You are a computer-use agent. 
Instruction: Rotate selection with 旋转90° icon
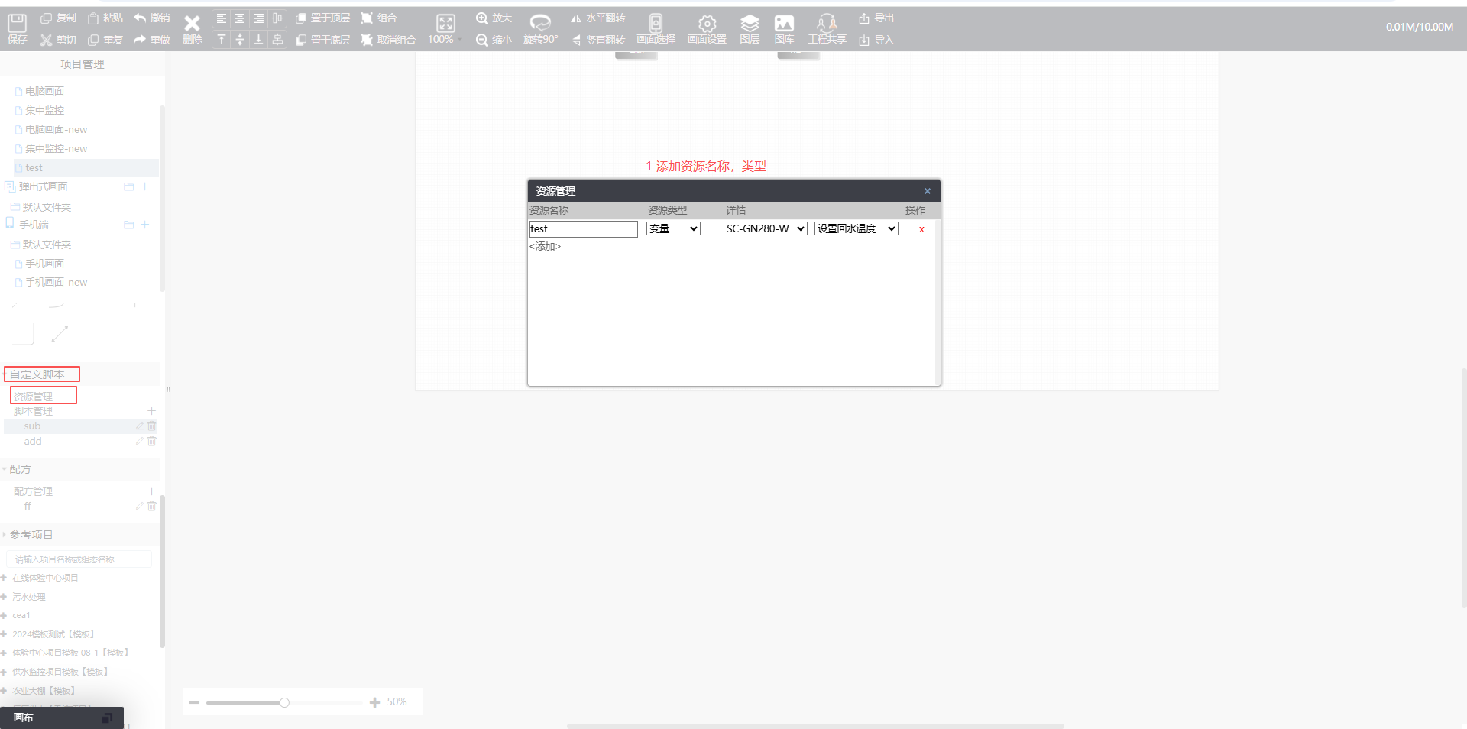coord(540,24)
